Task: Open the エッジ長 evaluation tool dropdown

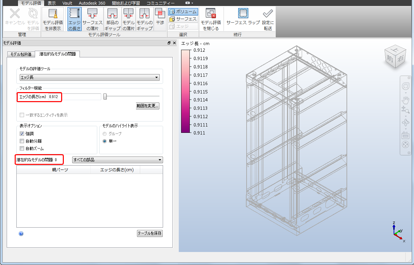Action: pos(89,77)
